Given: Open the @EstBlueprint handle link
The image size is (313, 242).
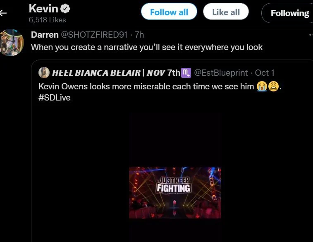Looking at the screenshot, I should [x=221, y=73].
